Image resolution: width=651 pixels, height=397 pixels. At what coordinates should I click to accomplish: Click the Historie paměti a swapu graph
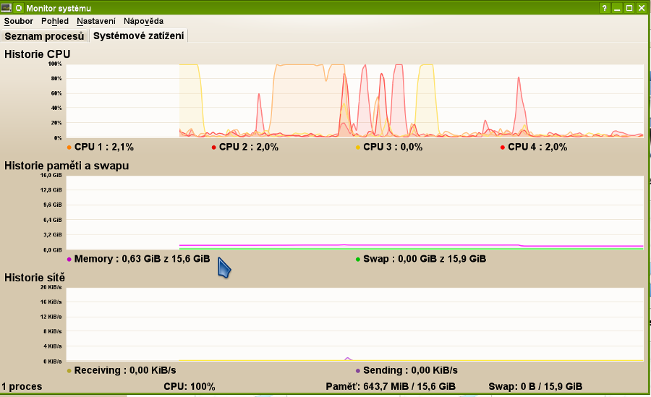[x=354, y=213]
